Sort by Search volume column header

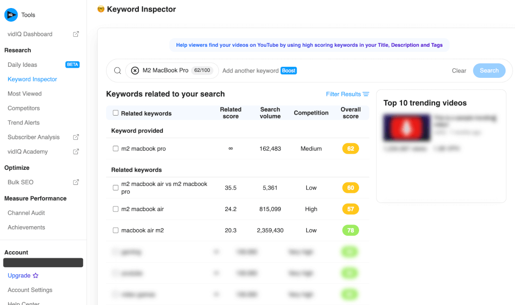[x=270, y=113]
